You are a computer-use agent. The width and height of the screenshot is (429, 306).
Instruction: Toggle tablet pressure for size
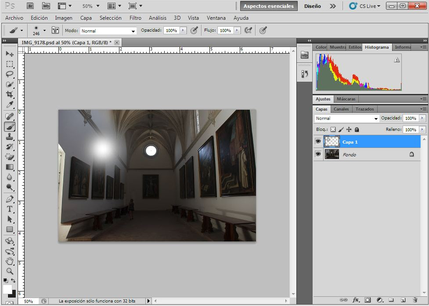(x=263, y=30)
